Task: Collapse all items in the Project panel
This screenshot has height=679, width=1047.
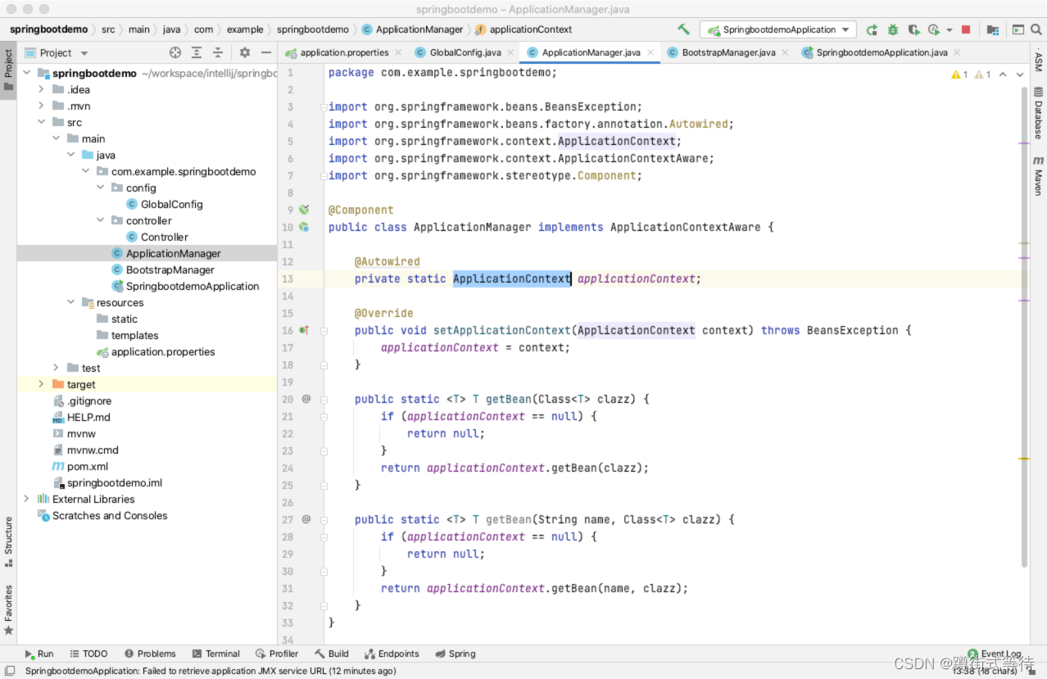Action: click(218, 52)
